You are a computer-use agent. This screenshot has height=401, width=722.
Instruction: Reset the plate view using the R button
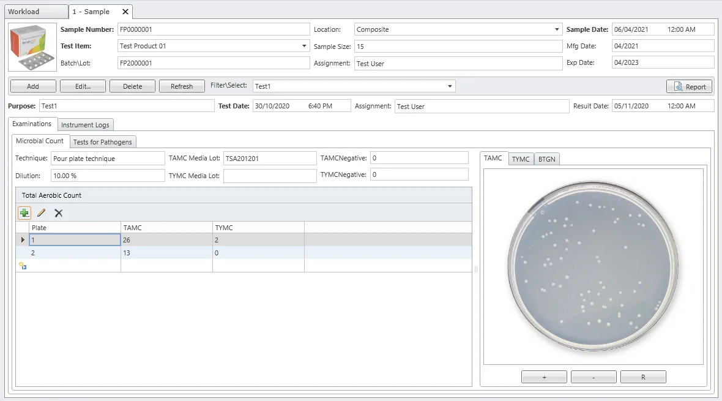coord(643,377)
